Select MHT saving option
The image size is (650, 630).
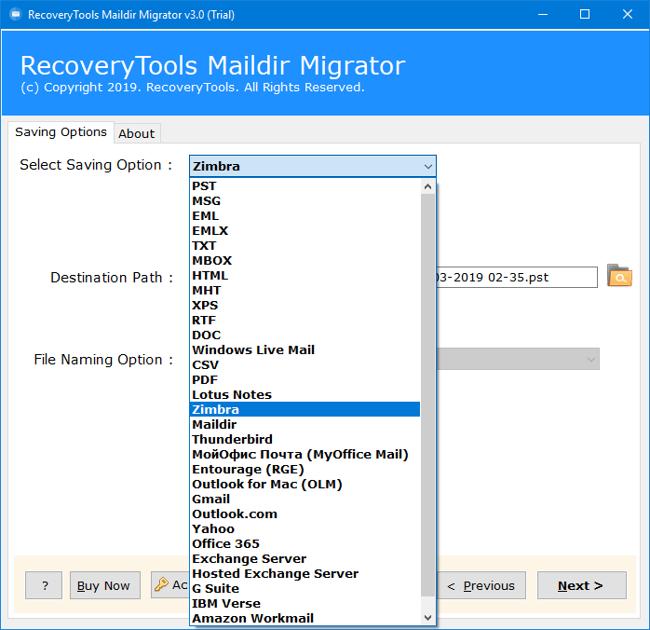[305, 291]
